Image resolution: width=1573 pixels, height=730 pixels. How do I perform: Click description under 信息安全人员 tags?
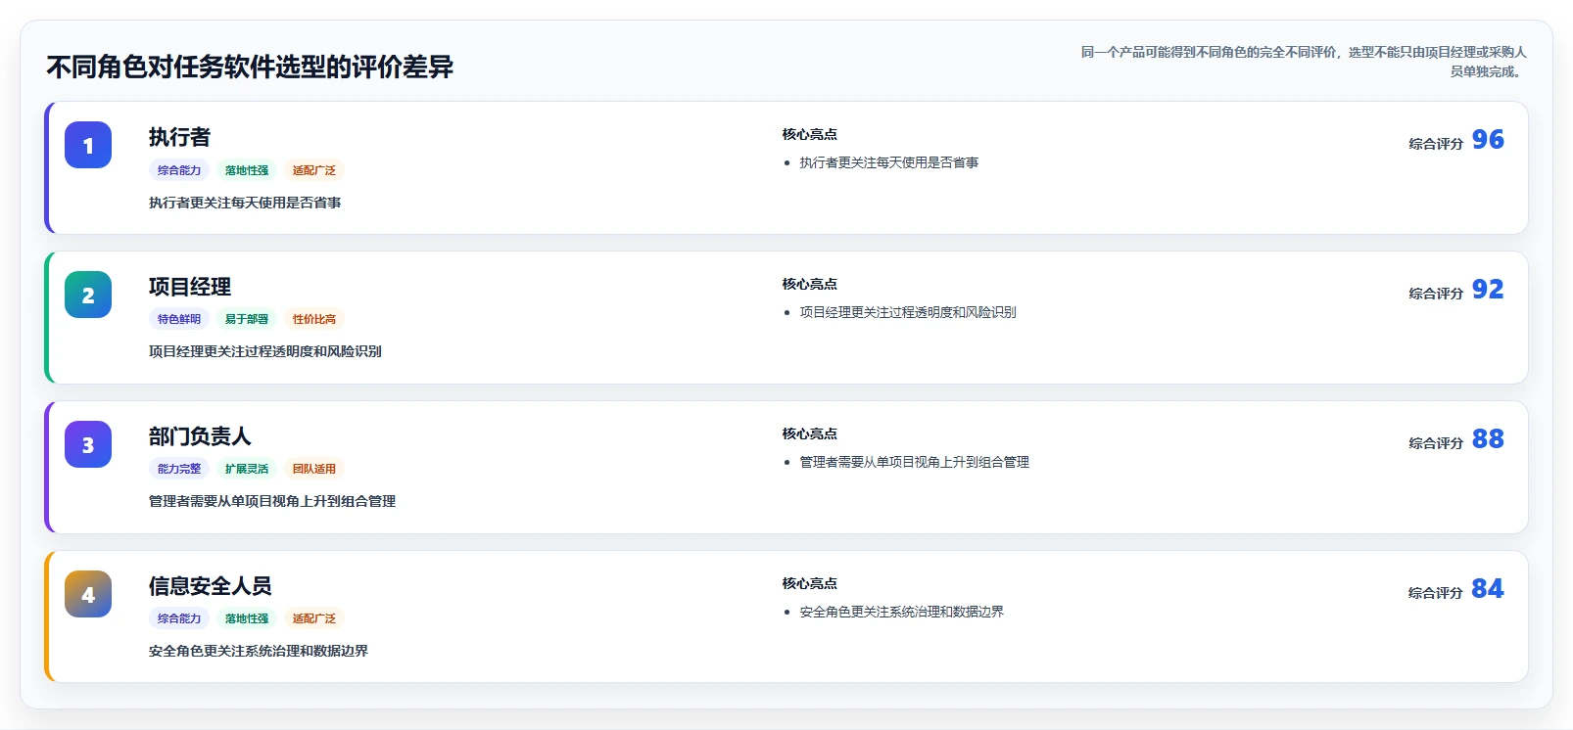pos(259,651)
